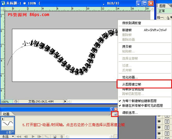This screenshot has width=172, height=139.
Task: Click the greyed 粘贴帧… menu entry
Action: 145,51
